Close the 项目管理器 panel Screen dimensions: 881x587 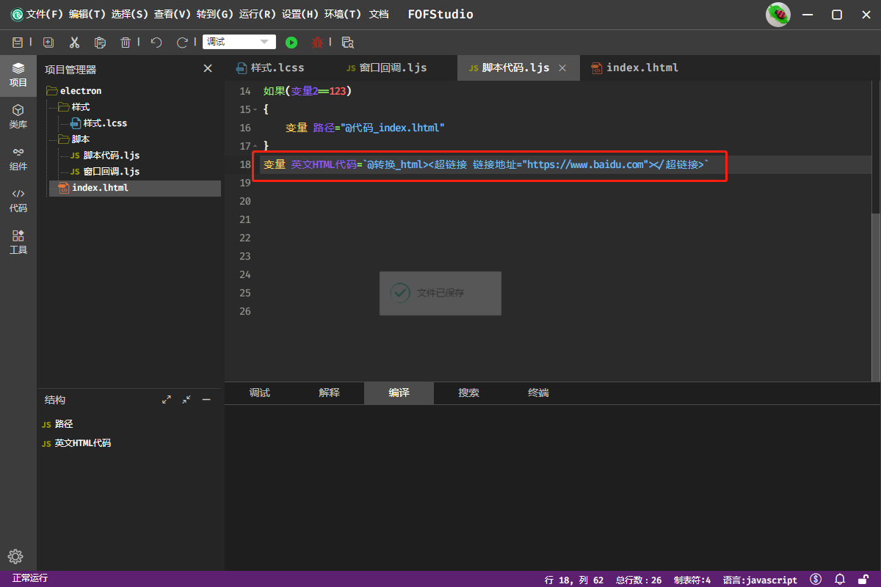(x=208, y=68)
